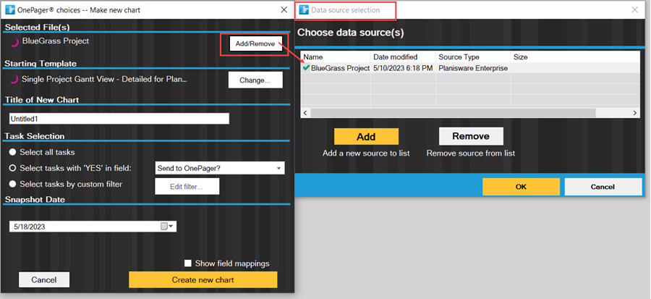651x299 pixels.
Task: Click the OnePager app icon in choices title bar
Action: pyautogui.click(x=10, y=9)
